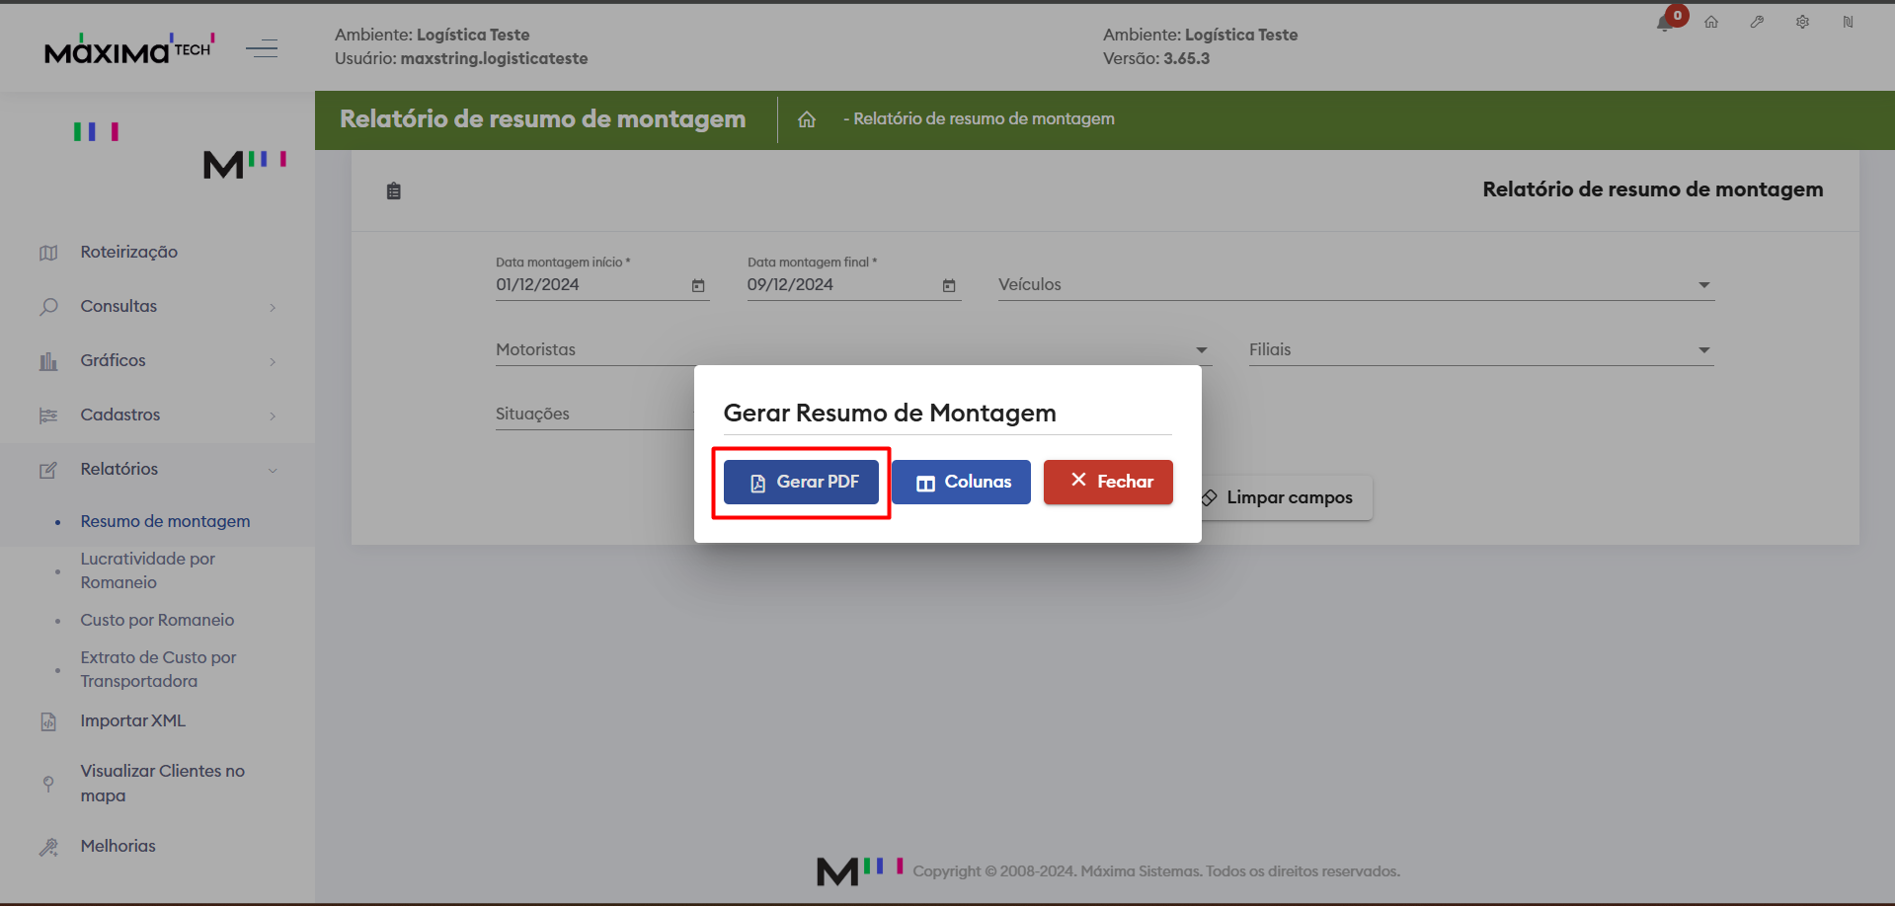Expand the Veículos dropdown
The image size is (1895, 906).
[1703, 285]
